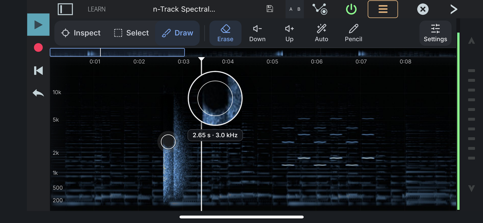Viewport: 483px width, 223px height.
Task: Click the dashed zoom slider on the right
Action: point(471,114)
